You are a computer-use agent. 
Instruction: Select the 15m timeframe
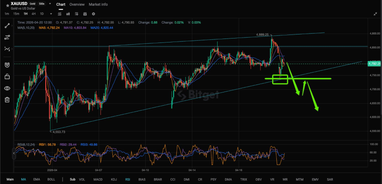(x=16, y=14)
